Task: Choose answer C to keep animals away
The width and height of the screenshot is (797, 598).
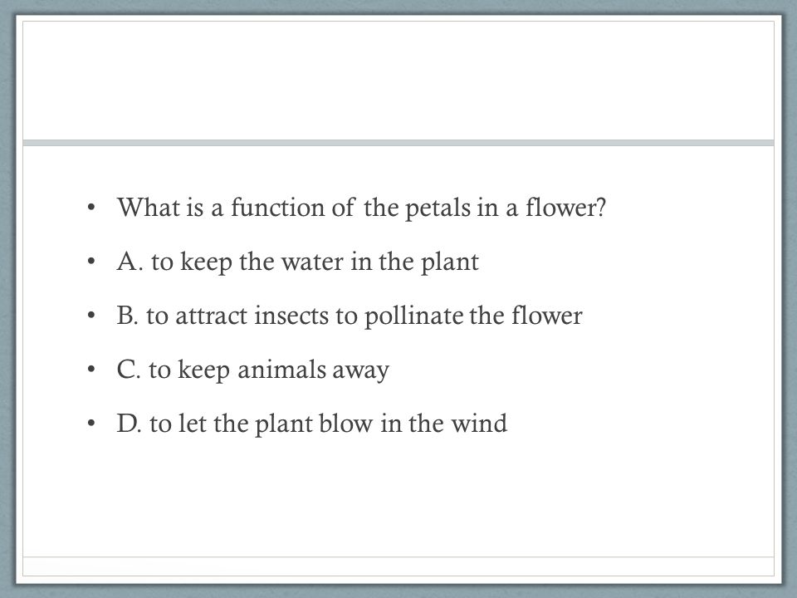Action: coord(252,370)
